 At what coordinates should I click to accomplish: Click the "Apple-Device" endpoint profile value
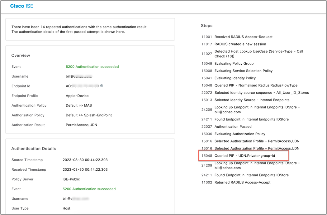click(x=77, y=96)
